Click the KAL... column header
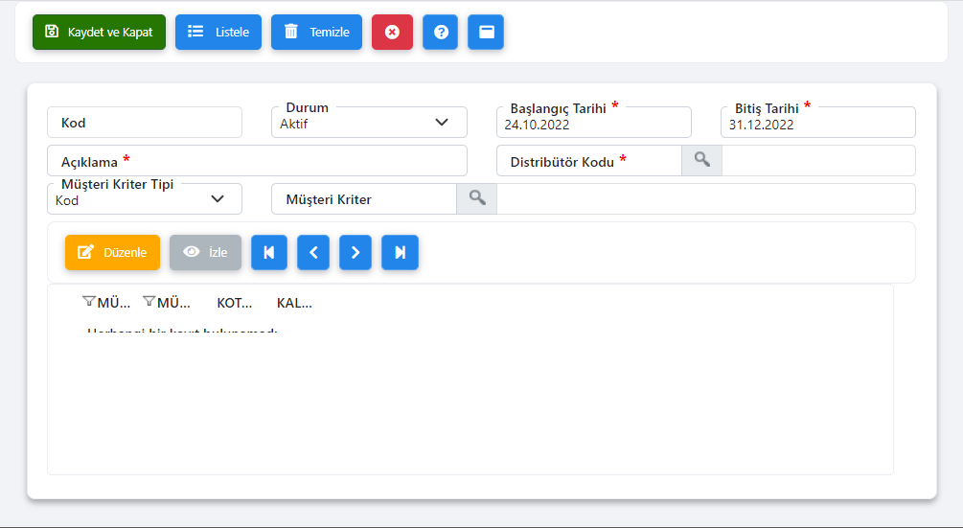The image size is (963, 528). coord(294,303)
